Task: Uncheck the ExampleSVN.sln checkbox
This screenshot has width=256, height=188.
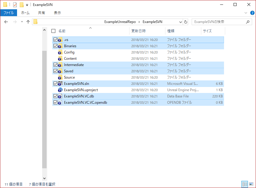Action: [55, 84]
